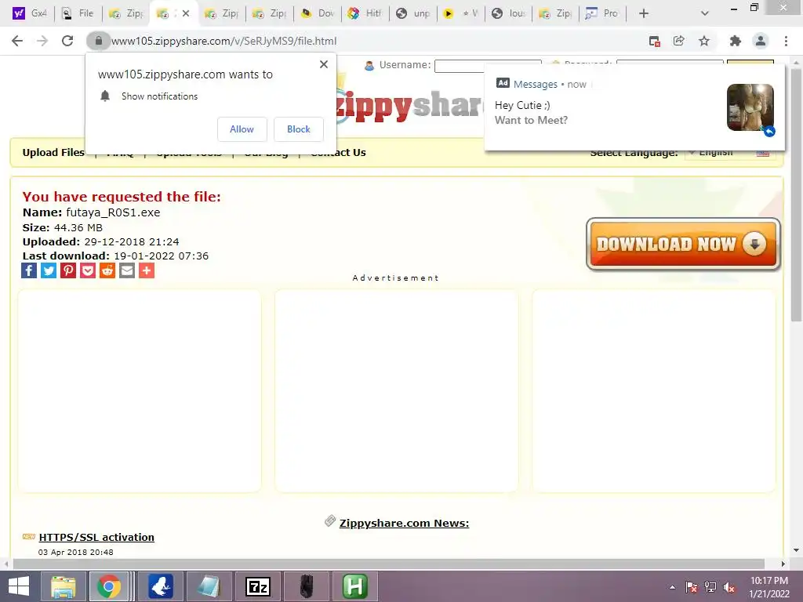
Task: Open the blue bird app in taskbar
Action: [x=161, y=586]
